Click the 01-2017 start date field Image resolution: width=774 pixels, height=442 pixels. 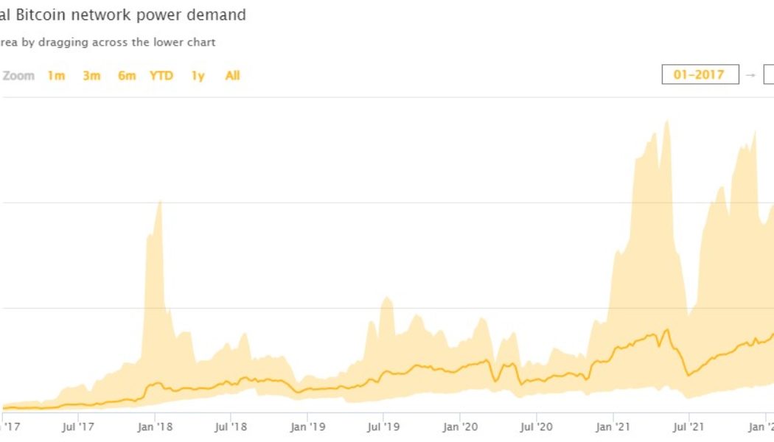[x=700, y=74]
